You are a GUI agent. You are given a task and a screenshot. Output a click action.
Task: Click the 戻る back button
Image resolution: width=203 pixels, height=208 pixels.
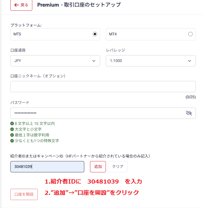click(x=21, y=5)
